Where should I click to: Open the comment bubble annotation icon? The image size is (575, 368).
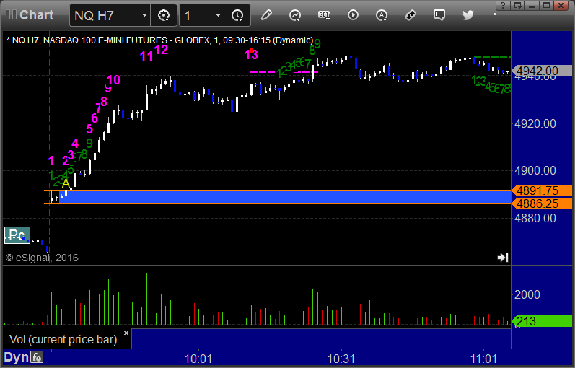(x=439, y=15)
